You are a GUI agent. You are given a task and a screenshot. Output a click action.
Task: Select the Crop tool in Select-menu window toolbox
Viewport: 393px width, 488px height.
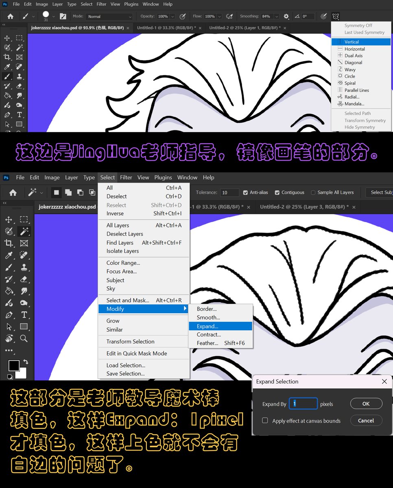9,243
